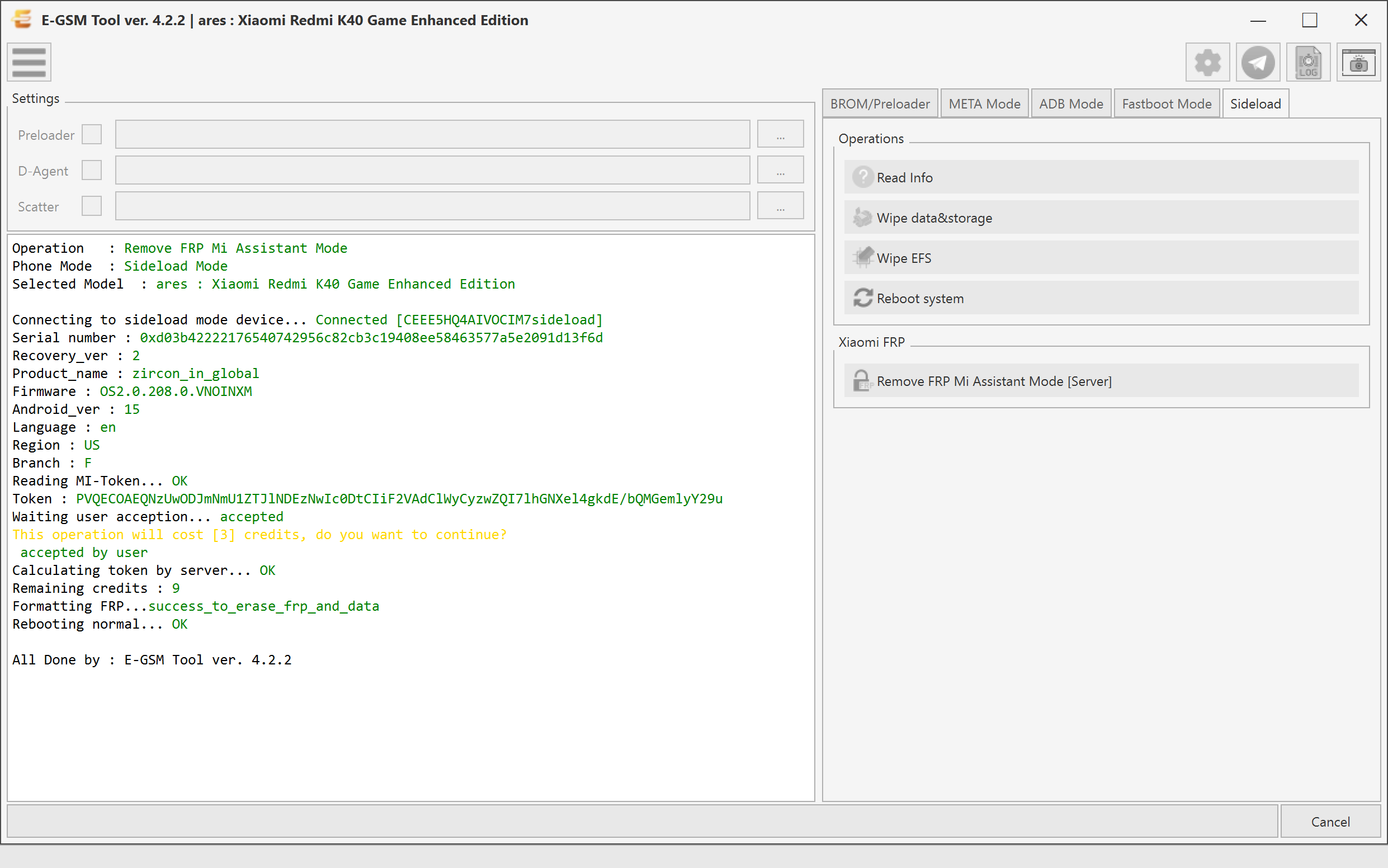Select the Sideload tab
The width and height of the screenshot is (1388, 868).
click(1255, 104)
